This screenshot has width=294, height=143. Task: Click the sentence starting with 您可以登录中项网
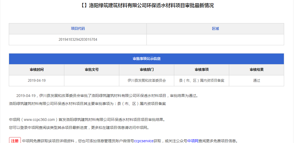pyautogui.click(x=79, y=128)
